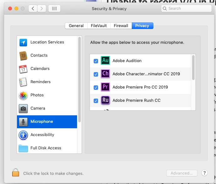Uncheck Adobe Audition microphone access
Image resolution: width=216 pixels, height=184 pixels.
pyautogui.click(x=96, y=61)
